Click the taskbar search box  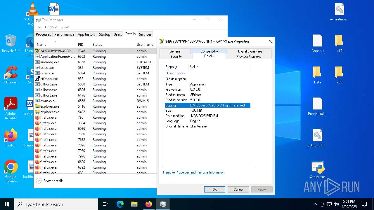(x=56, y=204)
